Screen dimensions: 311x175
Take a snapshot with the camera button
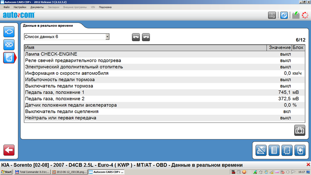pyautogui.click(x=299, y=130)
